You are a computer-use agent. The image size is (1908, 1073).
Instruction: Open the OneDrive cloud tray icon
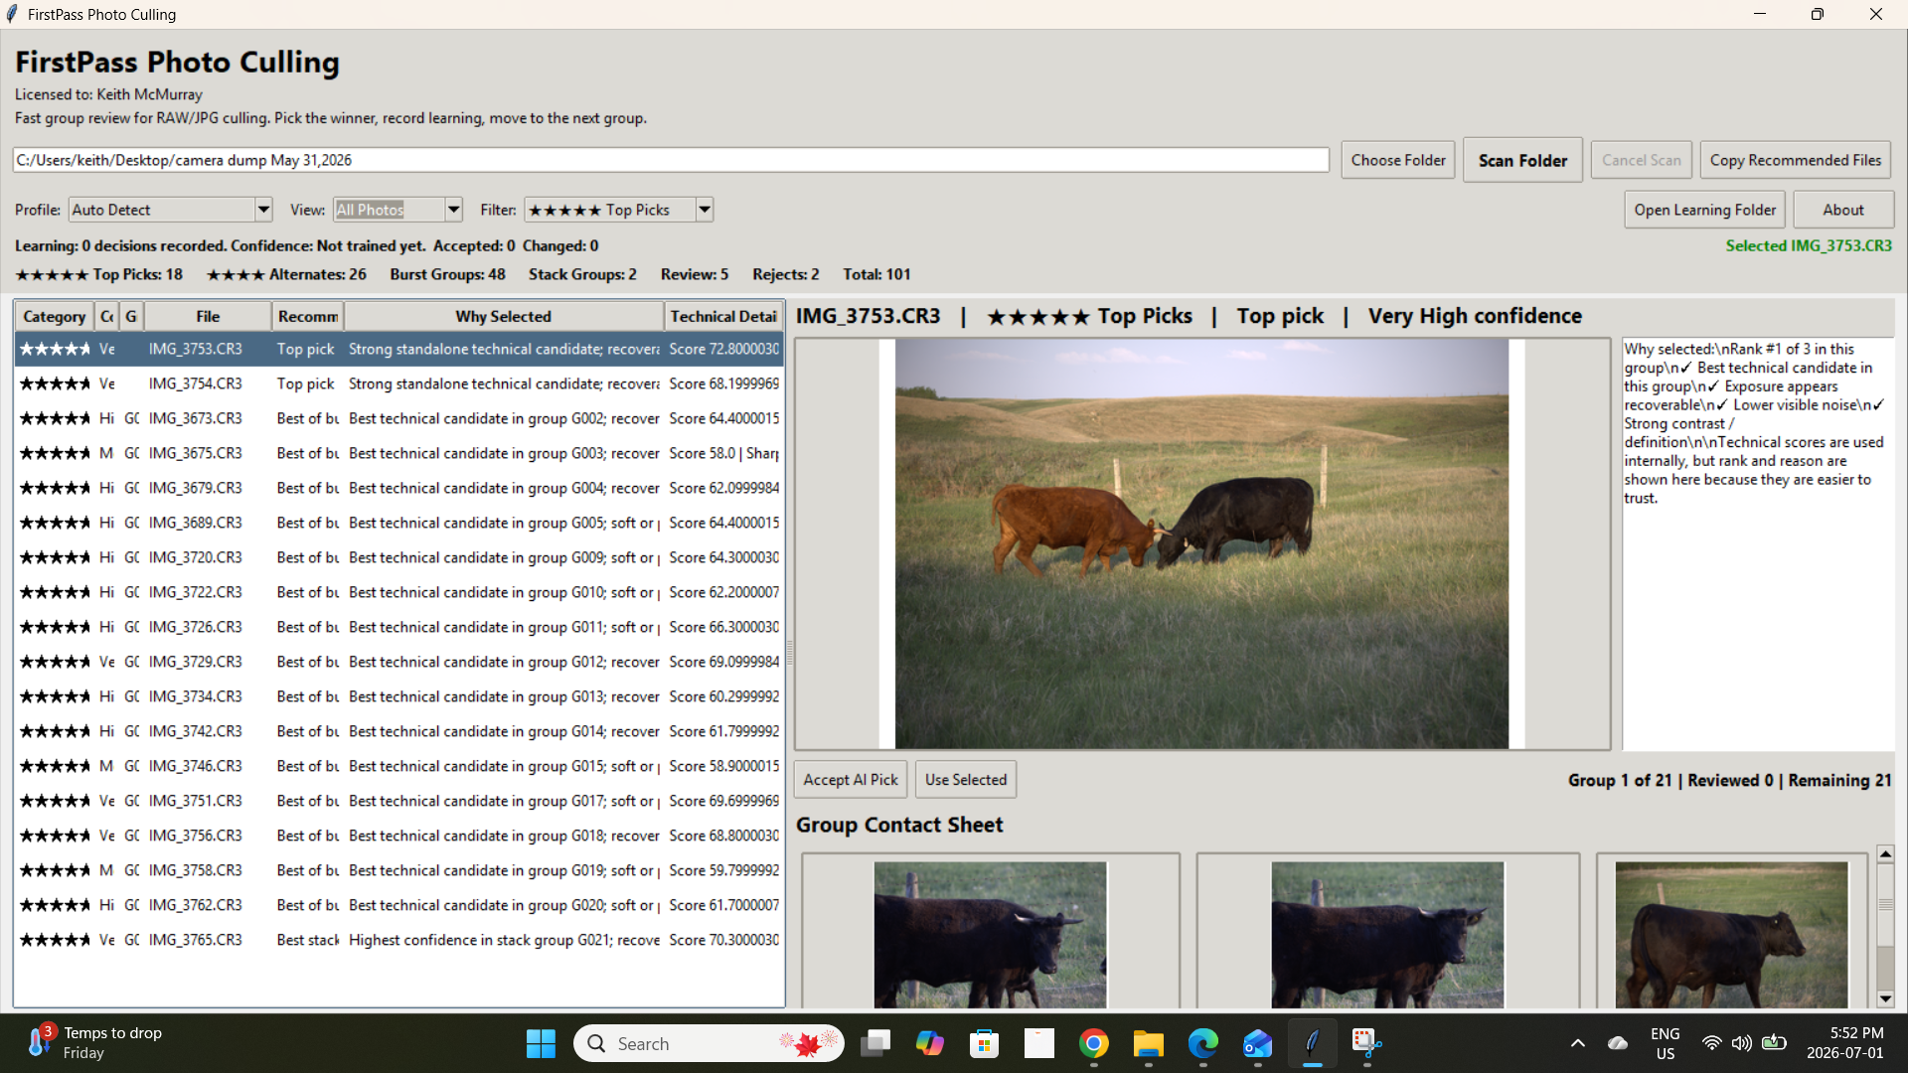pos(1618,1043)
